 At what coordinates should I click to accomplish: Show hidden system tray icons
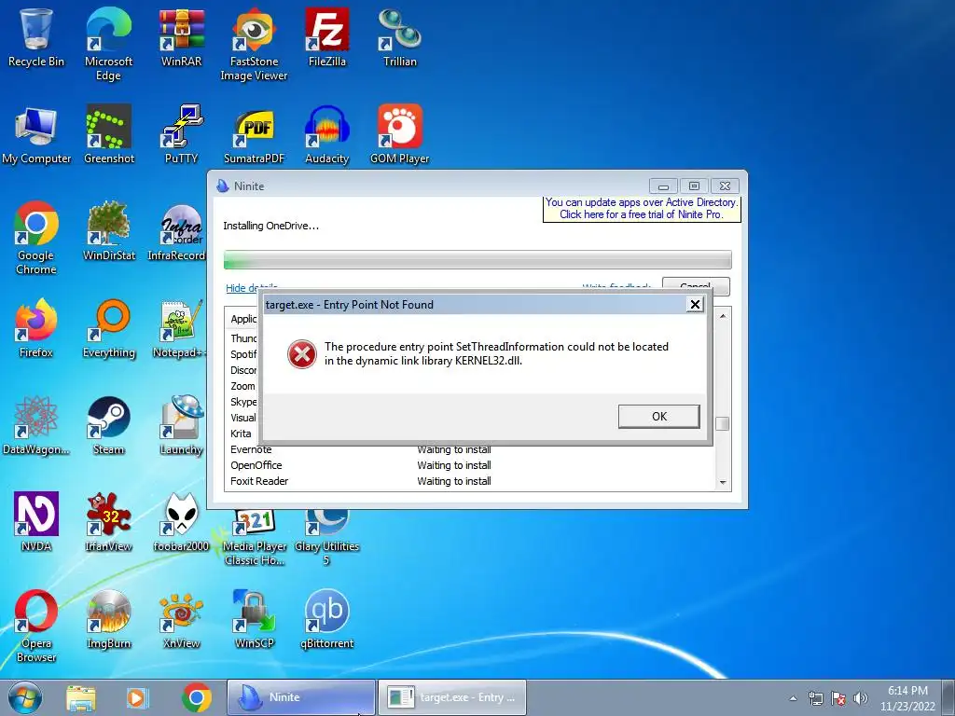[793, 698]
